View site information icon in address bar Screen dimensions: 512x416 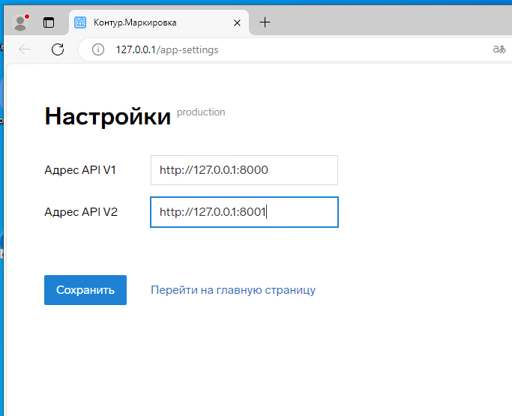coord(97,49)
